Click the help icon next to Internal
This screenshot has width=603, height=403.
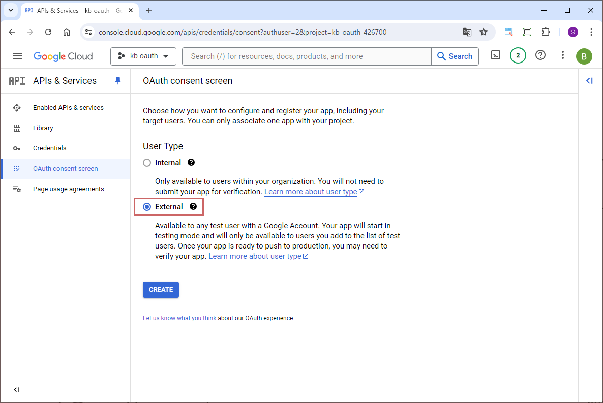pyautogui.click(x=191, y=163)
